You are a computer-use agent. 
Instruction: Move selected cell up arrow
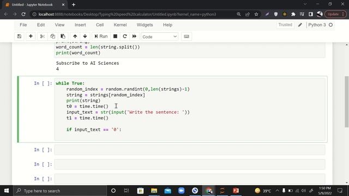75,36
